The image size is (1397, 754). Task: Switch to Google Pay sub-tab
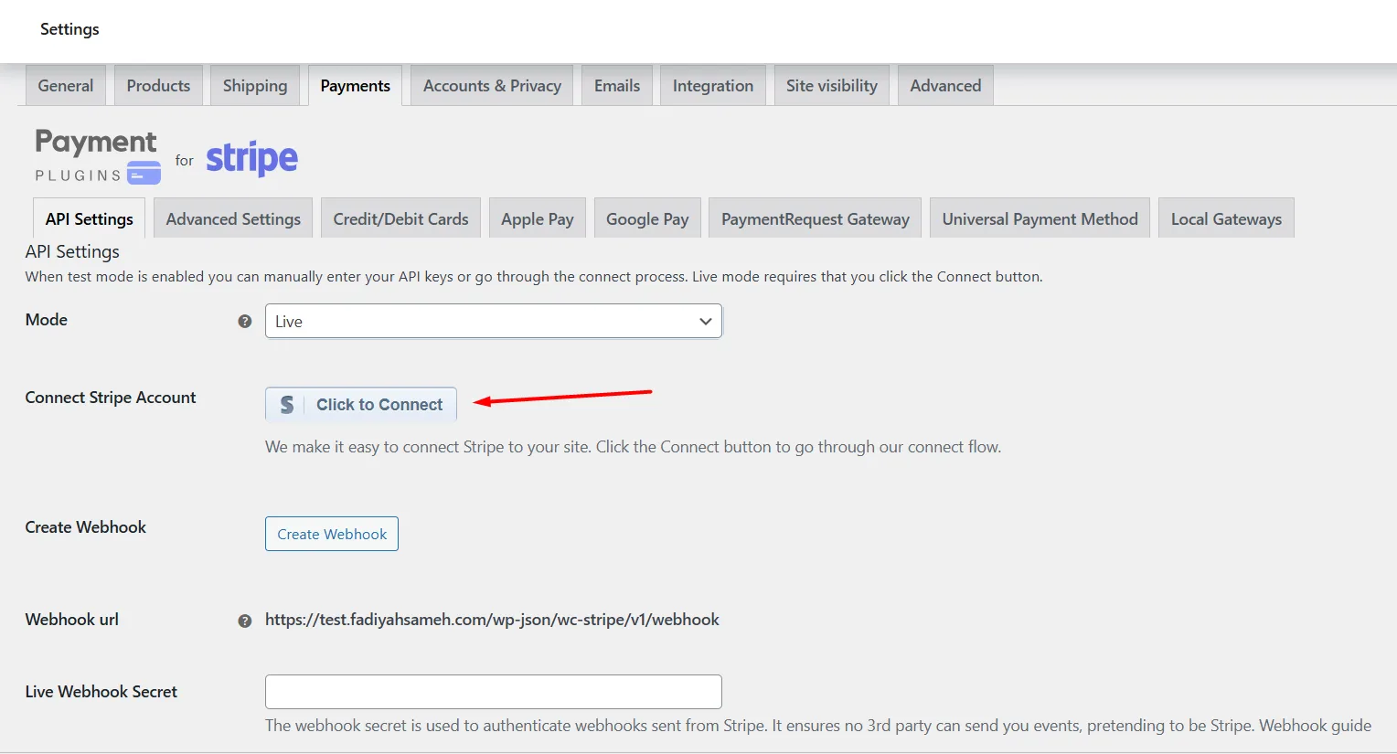647,218
